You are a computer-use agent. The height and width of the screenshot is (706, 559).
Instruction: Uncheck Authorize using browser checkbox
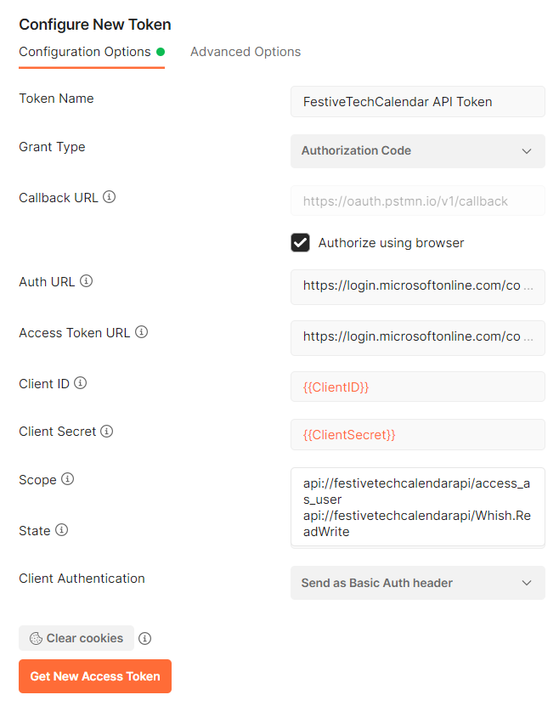(300, 243)
